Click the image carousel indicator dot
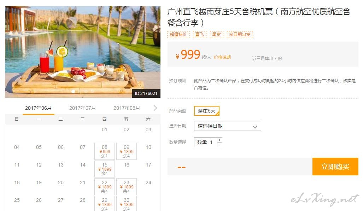This screenshot has height=211, width=363. pyautogui.click(x=73, y=91)
